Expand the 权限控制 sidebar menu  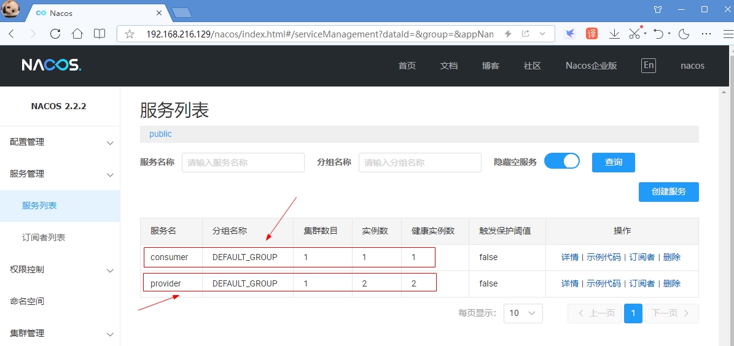(x=60, y=270)
